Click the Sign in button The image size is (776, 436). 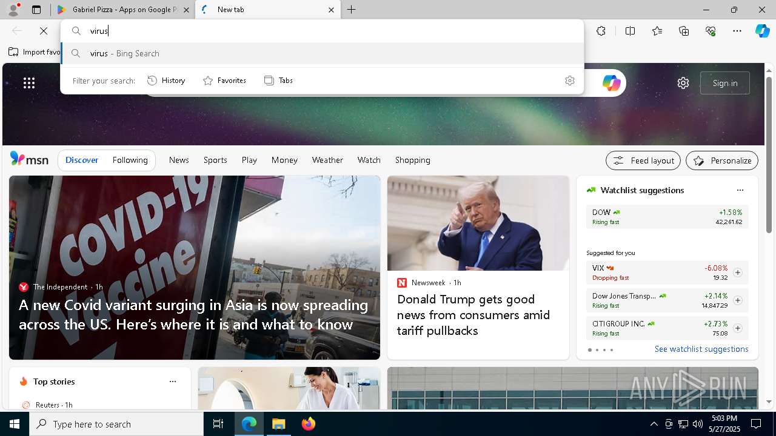(725, 83)
